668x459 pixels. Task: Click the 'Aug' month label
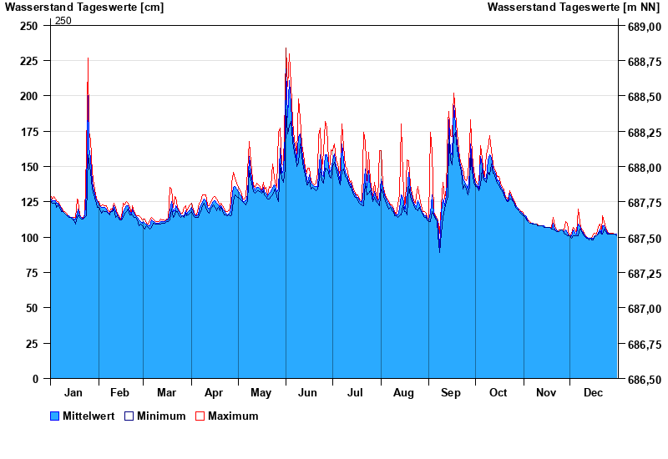(x=403, y=392)
